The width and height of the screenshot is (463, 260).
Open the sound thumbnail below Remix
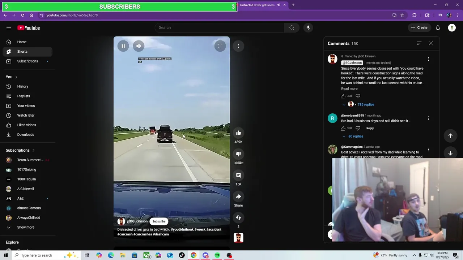[x=238, y=238]
